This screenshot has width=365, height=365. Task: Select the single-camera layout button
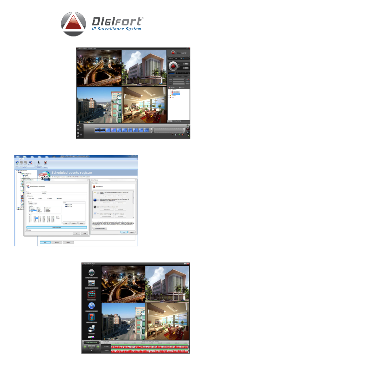point(108,130)
